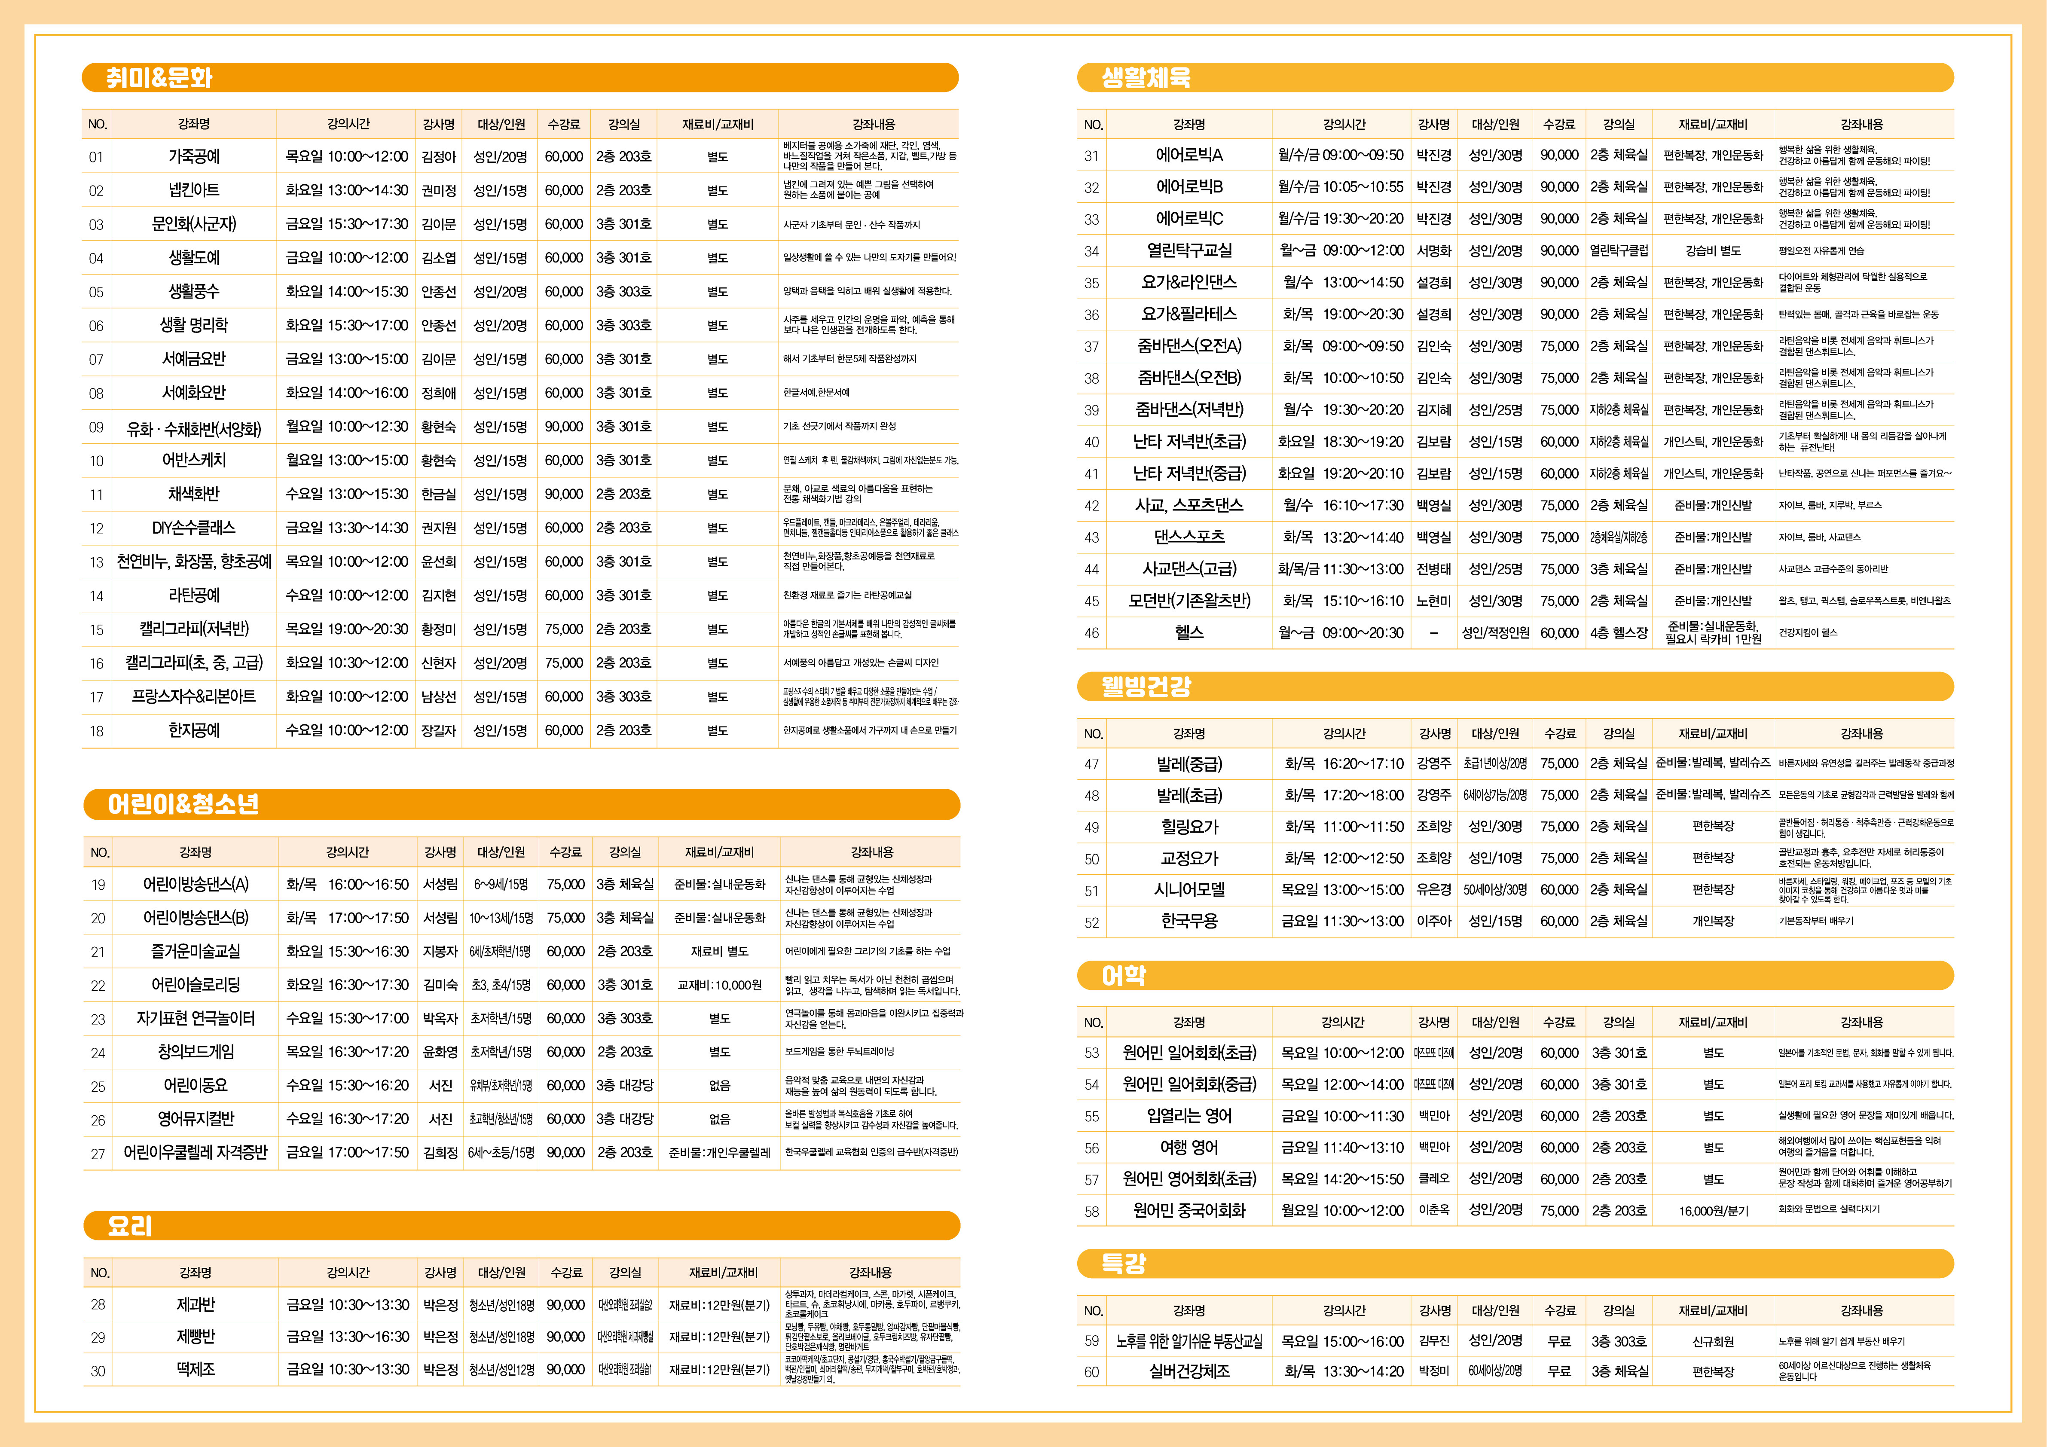The height and width of the screenshot is (1447, 2047).
Task: Select the 입열리는 영어 course name
Action: 1188,1116
